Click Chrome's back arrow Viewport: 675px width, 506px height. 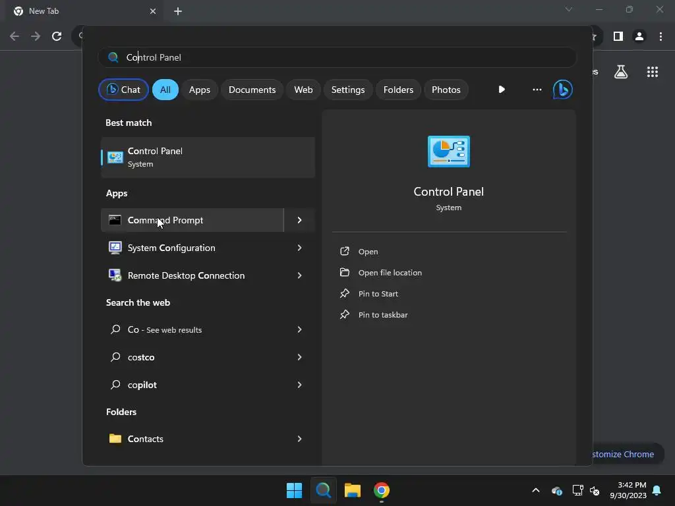15,36
